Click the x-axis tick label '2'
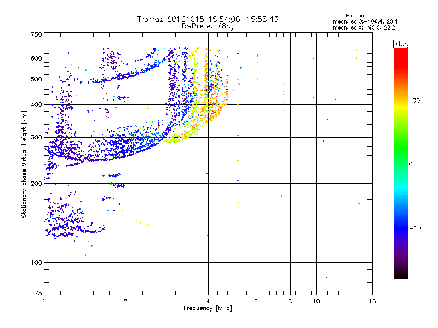Viewport: 438px width, 328px height. (126, 301)
